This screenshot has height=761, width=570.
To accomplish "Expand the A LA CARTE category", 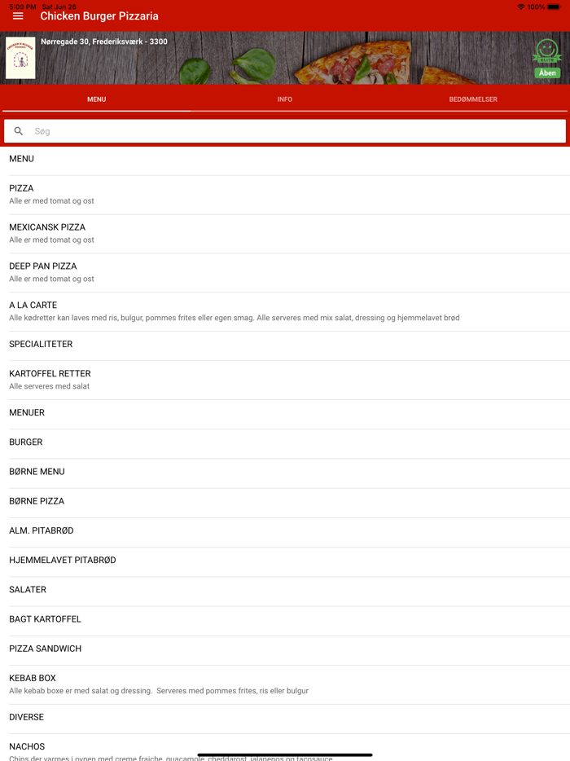I will pos(285,311).
